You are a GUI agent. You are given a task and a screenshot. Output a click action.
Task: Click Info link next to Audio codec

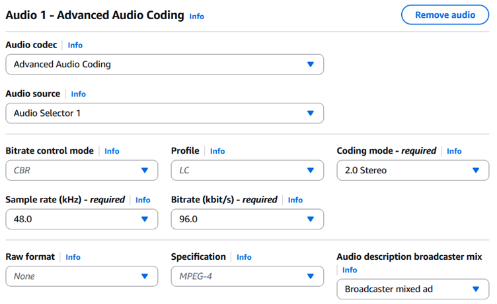click(75, 46)
